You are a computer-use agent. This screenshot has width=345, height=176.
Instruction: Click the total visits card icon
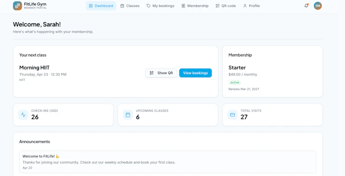point(232,115)
